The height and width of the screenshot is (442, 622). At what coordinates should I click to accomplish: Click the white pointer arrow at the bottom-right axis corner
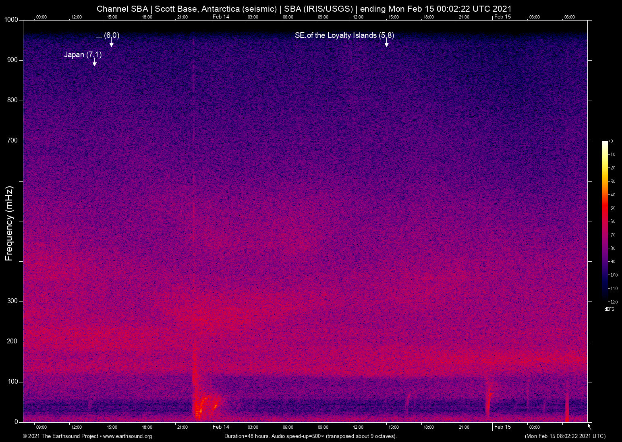(589, 426)
